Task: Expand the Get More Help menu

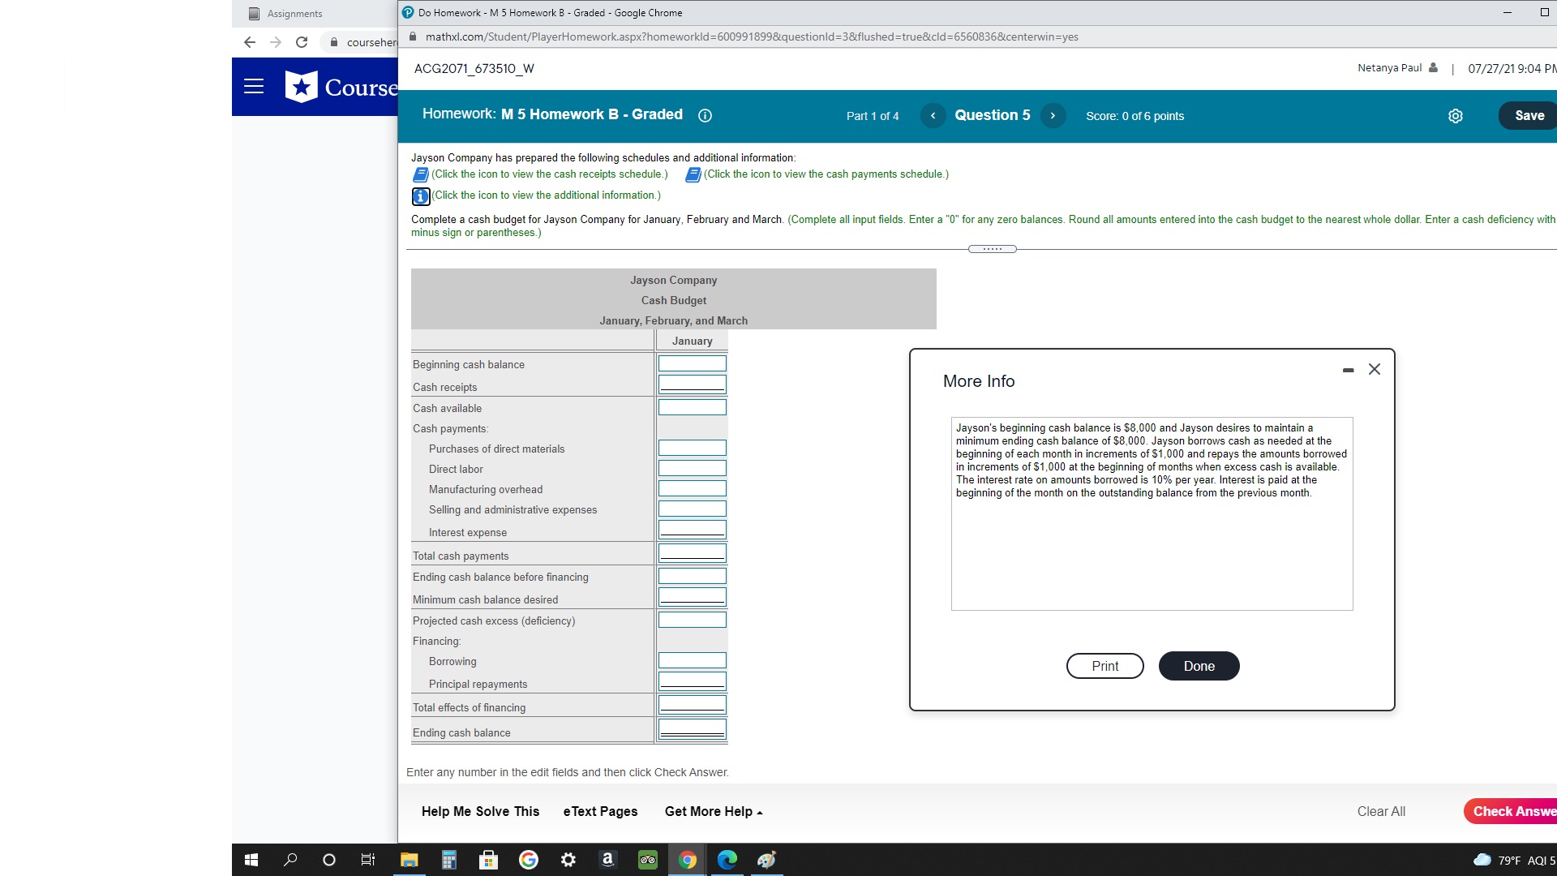Action: 714,812
